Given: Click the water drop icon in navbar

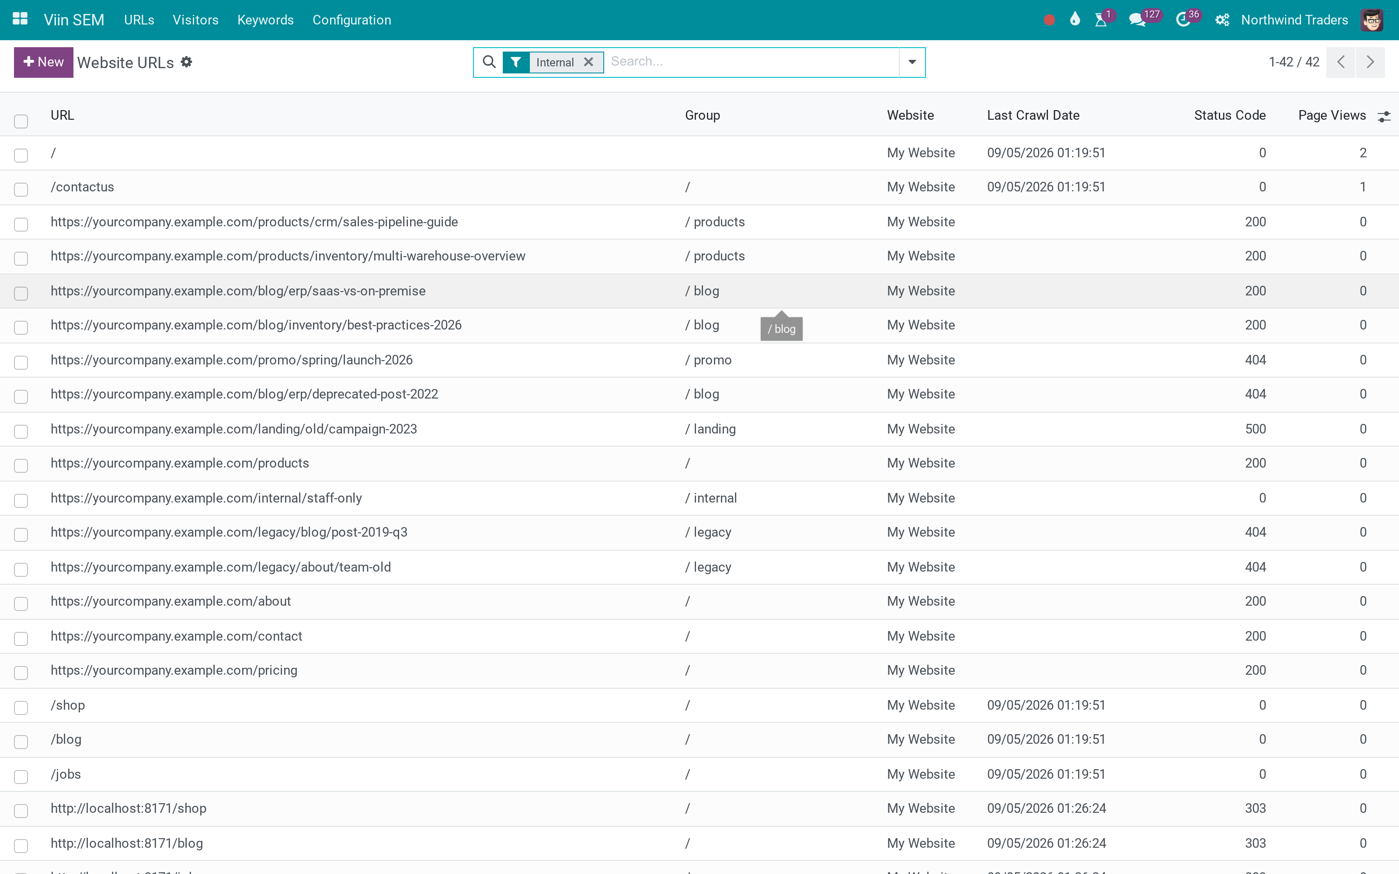Looking at the screenshot, I should [1075, 20].
